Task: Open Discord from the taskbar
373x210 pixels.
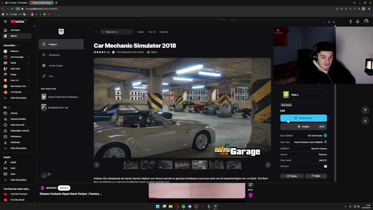Action: pos(190,206)
